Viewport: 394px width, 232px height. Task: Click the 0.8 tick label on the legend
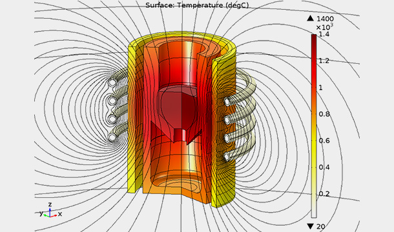[324, 114]
